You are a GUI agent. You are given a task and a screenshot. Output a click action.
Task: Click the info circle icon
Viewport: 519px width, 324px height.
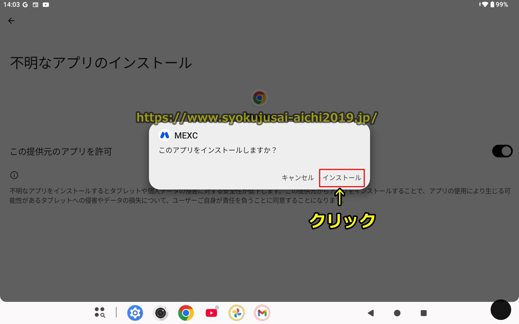[x=14, y=175]
